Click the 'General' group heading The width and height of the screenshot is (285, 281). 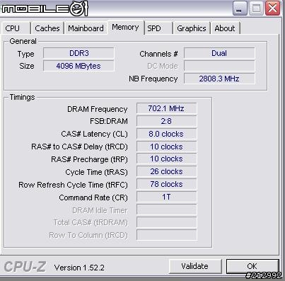pos(23,41)
